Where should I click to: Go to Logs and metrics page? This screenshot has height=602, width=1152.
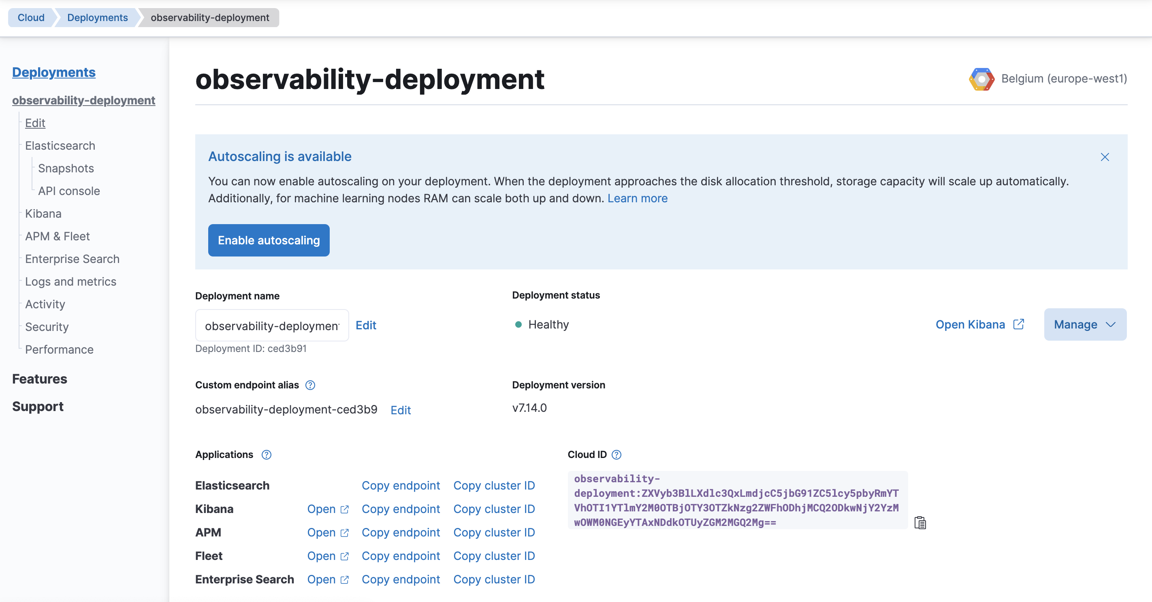[x=70, y=281]
